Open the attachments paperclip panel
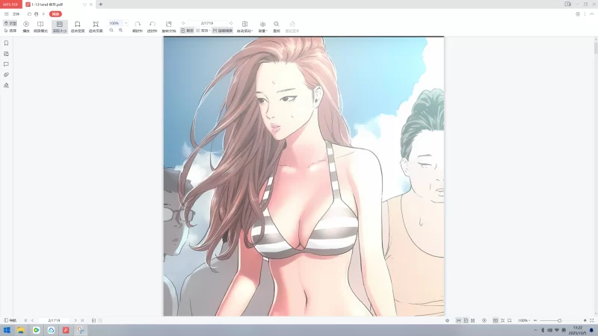Viewport: 598px width, 336px height. tap(6, 75)
